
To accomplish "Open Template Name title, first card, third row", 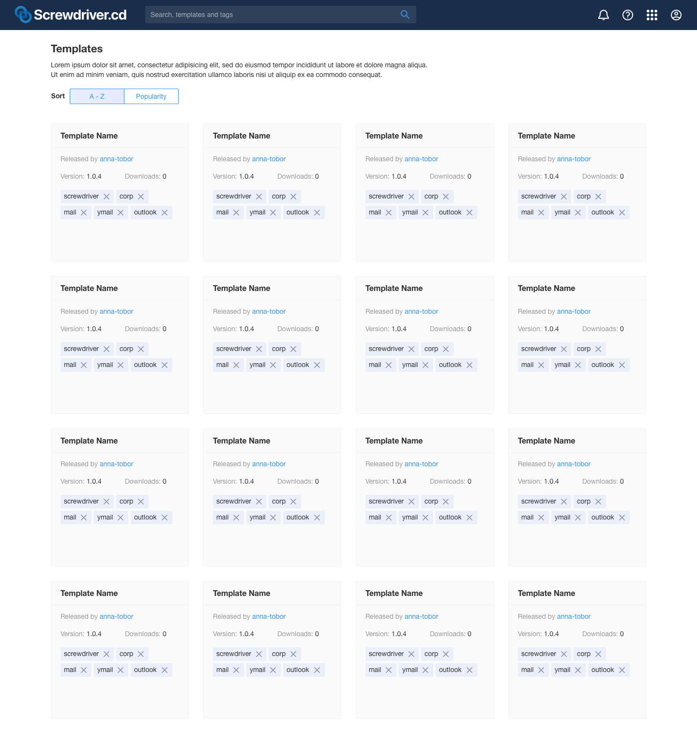I will tap(89, 441).
